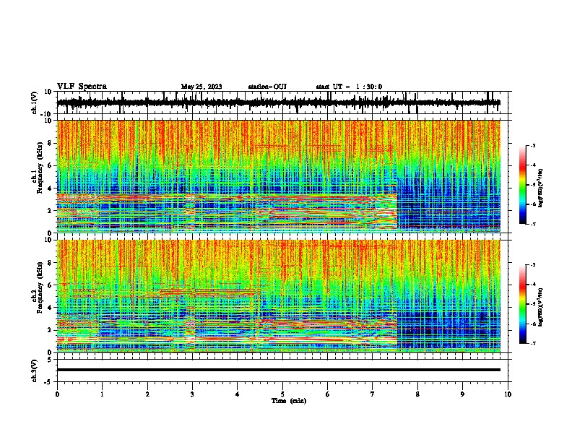572x442 pixels.
Task: Click time tick label '4' on Time axis
Action: [x=238, y=394]
